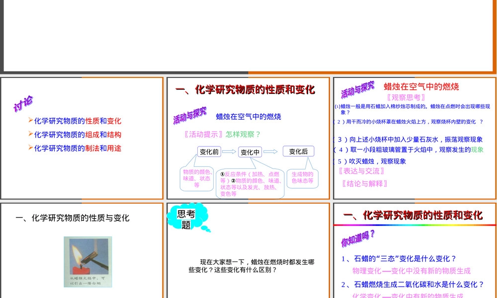This screenshot has width=497, height=298.
Task: Select the candle flame photo on the slide
Action: [88, 262]
